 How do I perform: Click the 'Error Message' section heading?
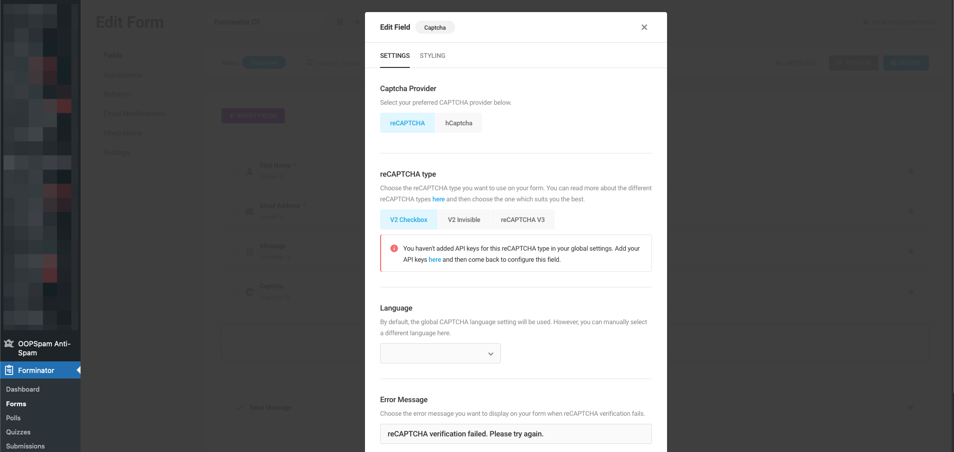404,400
